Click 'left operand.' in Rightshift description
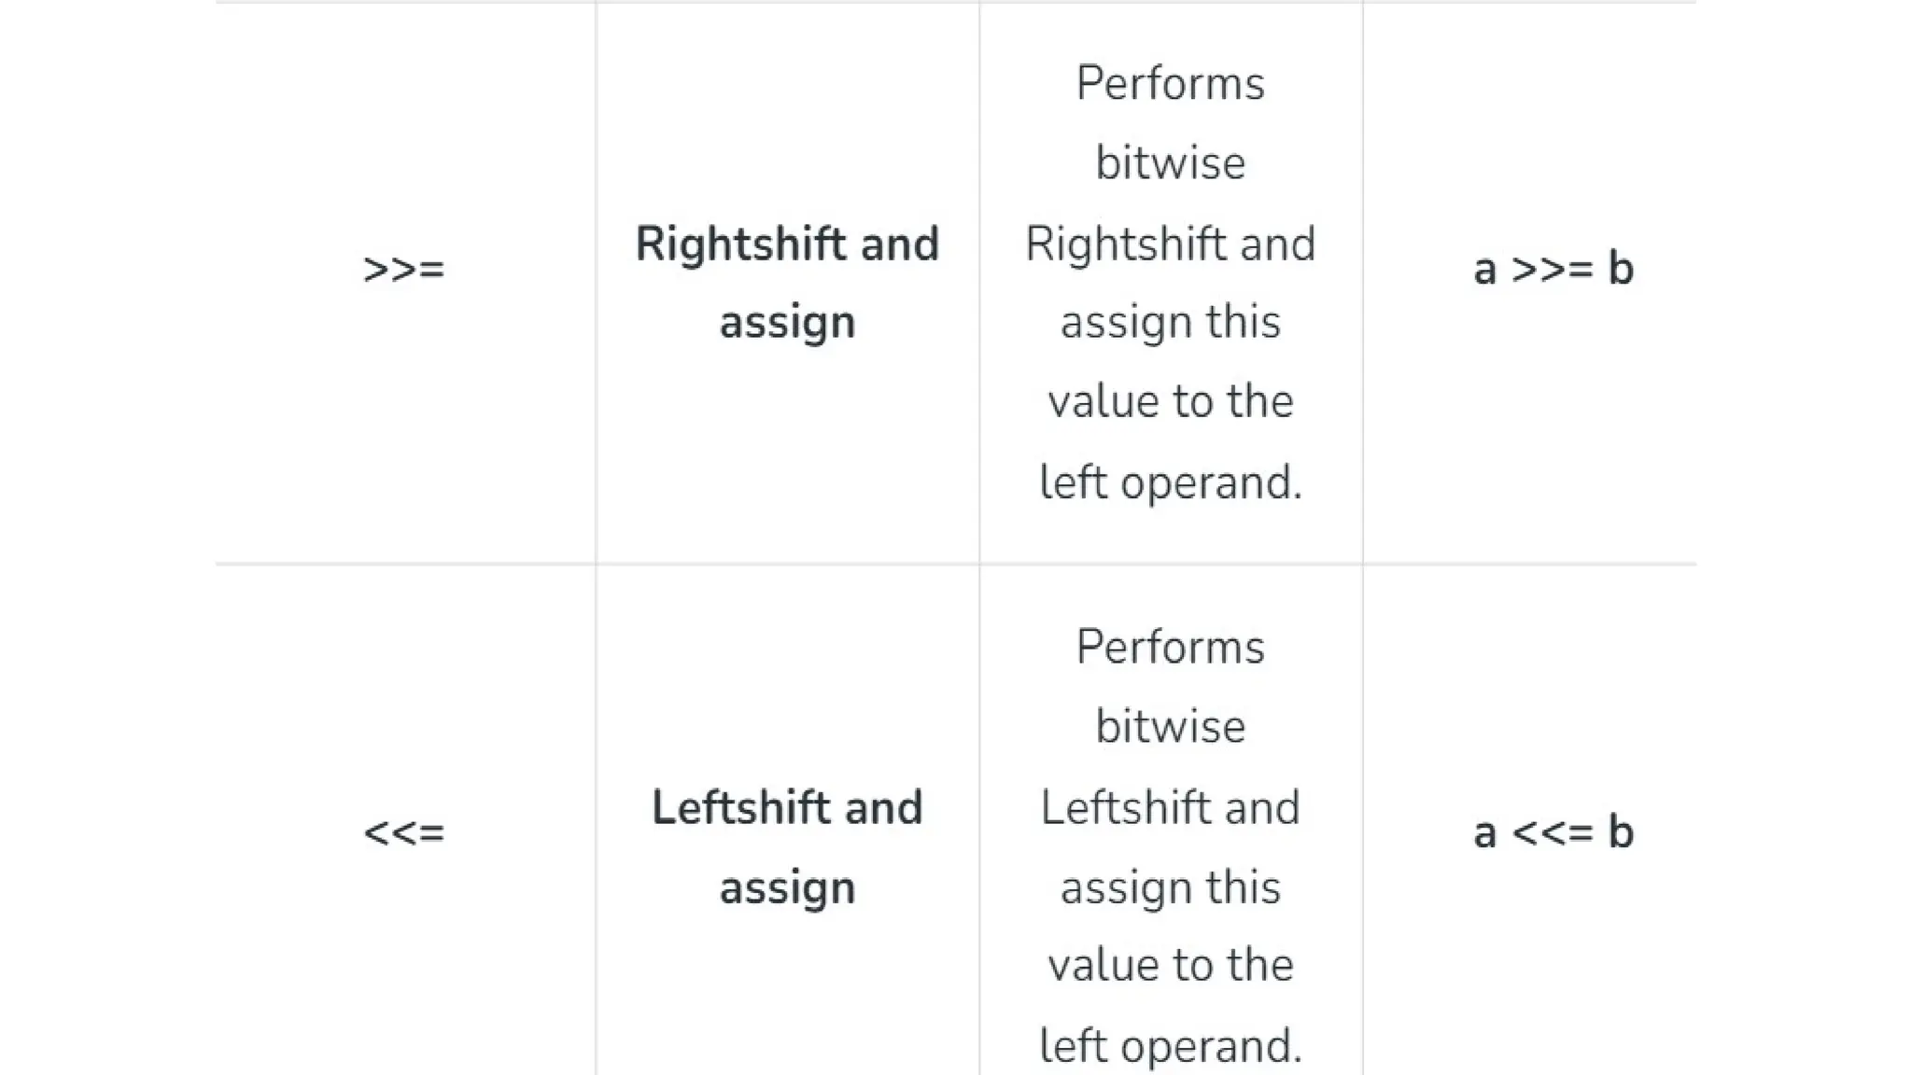This screenshot has height=1075, width=1912. [x=1170, y=482]
